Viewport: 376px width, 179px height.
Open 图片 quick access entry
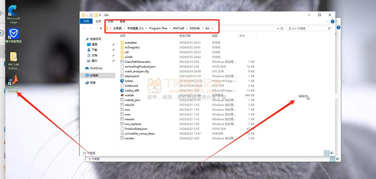(x=92, y=61)
